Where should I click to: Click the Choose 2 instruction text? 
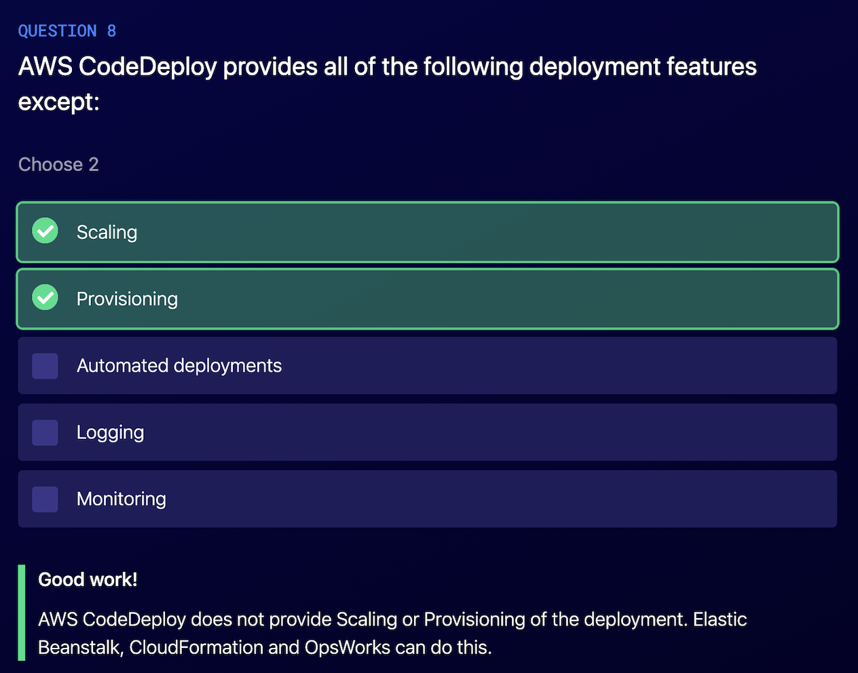pos(58,164)
